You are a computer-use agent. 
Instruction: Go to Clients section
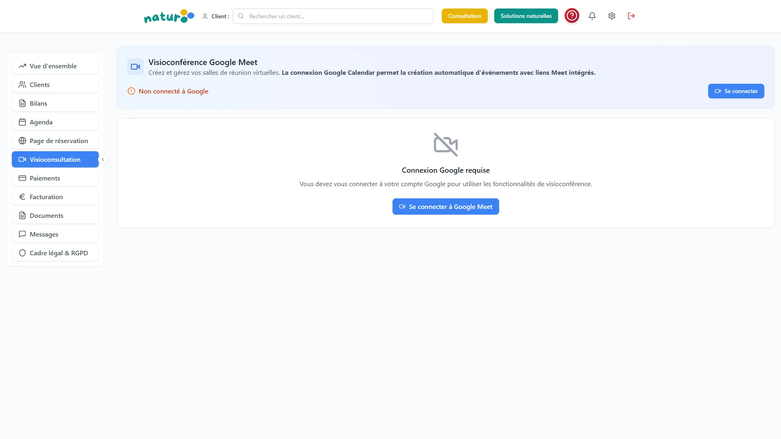pos(55,85)
